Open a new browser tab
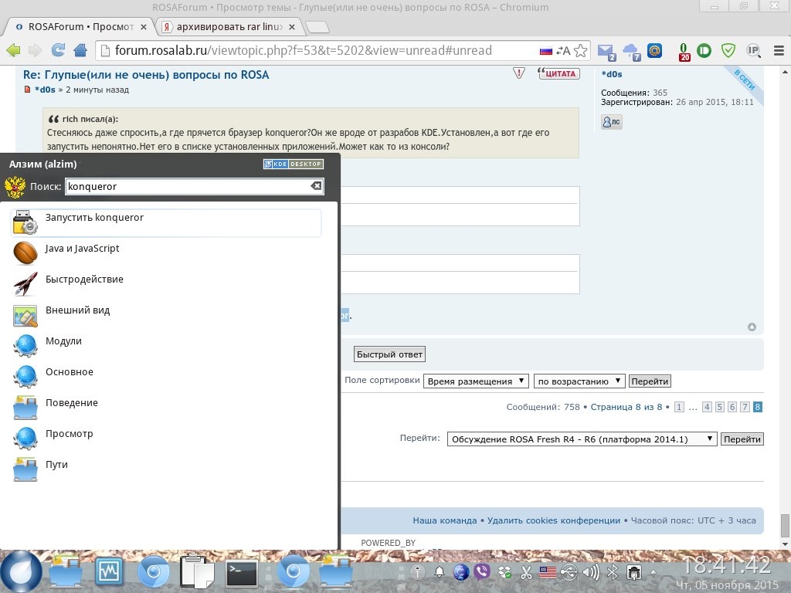 [x=317, y=27]
